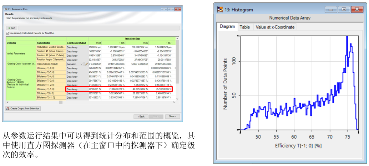This screenshot has height=166, width=369.
Task: Click the vertical scrollbar thumb in results table
Action: click(177, 62)
